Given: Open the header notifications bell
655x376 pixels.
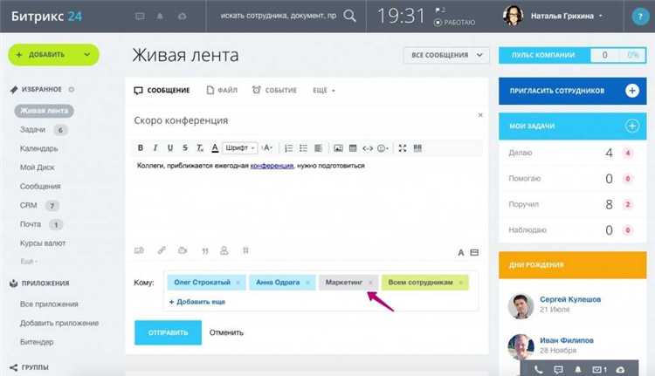Looking at the screenshot, I should coord(160,17).
